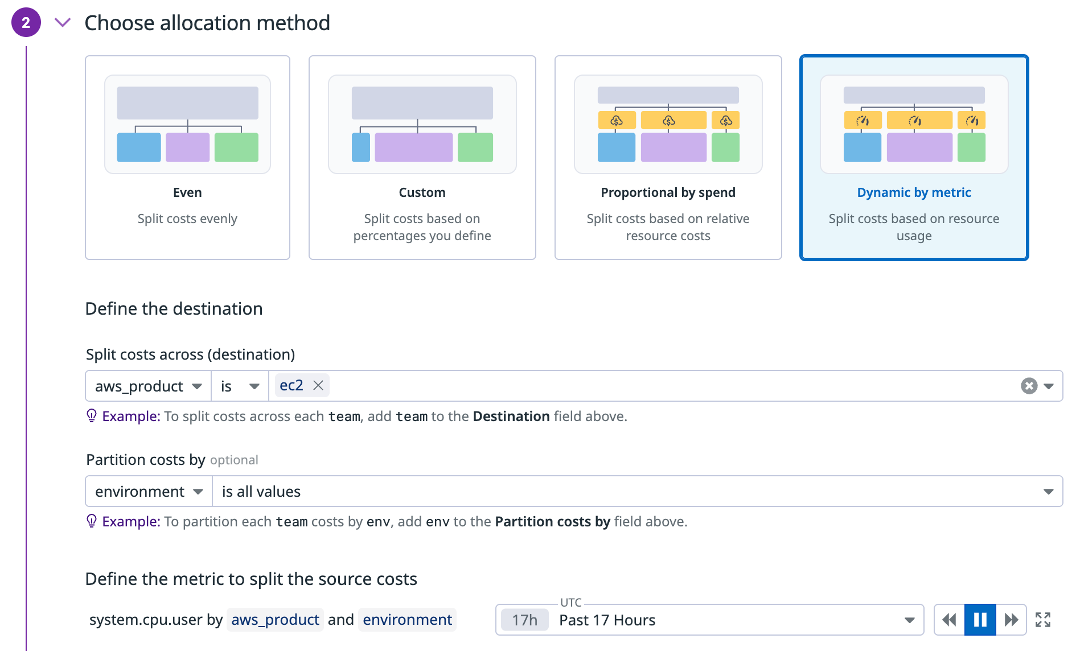Click the fast-forward time range icon
Viewport: 1076px width, 651px height.
(x=1011, y=620)
